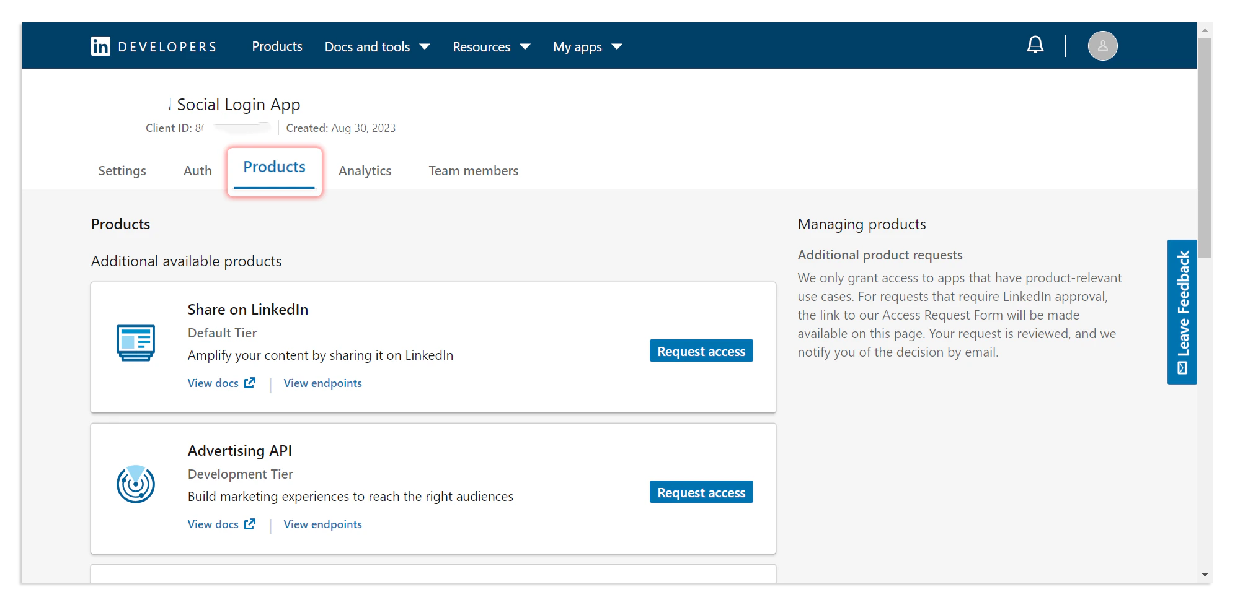The width and height of the screenshot is (1235, 605).
Task: Select the Settings tab
Action: [122, 170]
